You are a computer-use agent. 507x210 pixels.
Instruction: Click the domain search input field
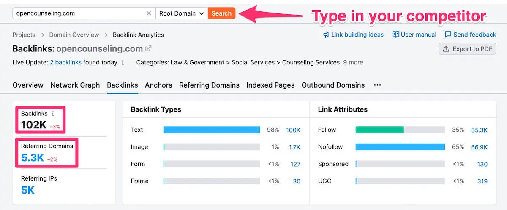click(x=78, y=13)
